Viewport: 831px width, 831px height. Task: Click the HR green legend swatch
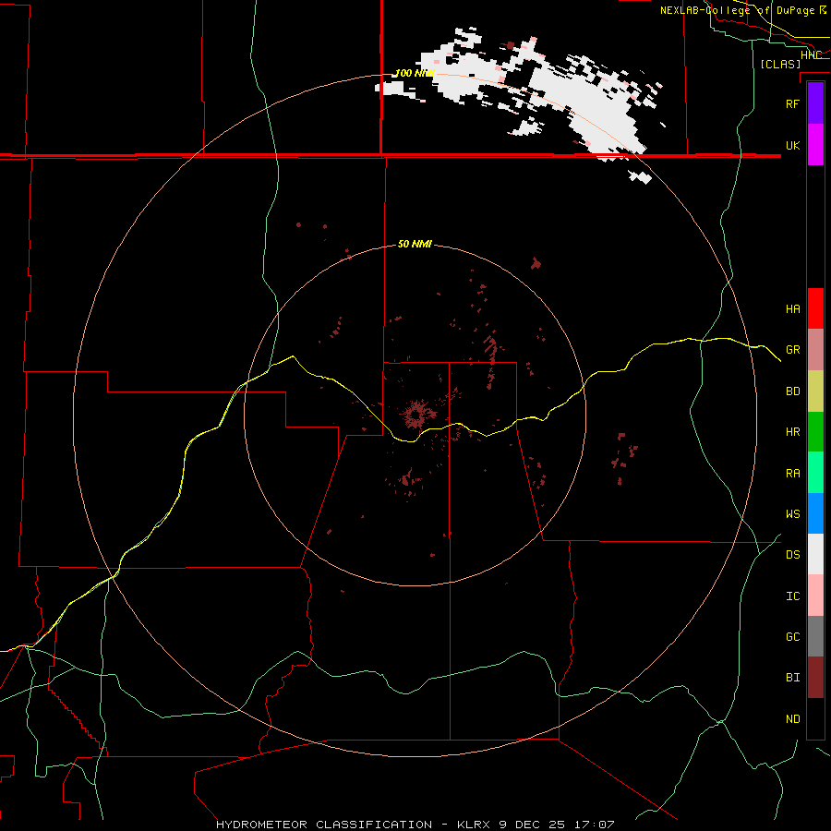point(815,431)
